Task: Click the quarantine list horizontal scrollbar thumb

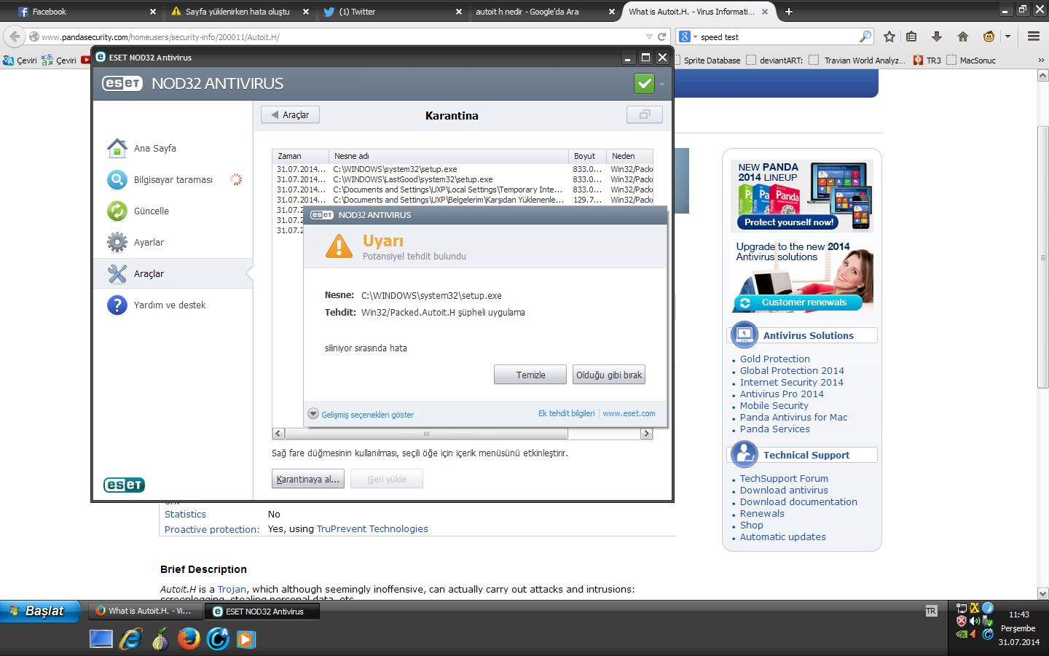Action: (x=426, y=434)
